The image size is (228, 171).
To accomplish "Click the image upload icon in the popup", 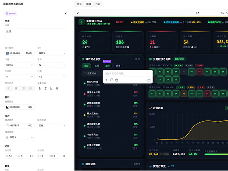I will 112,80.
